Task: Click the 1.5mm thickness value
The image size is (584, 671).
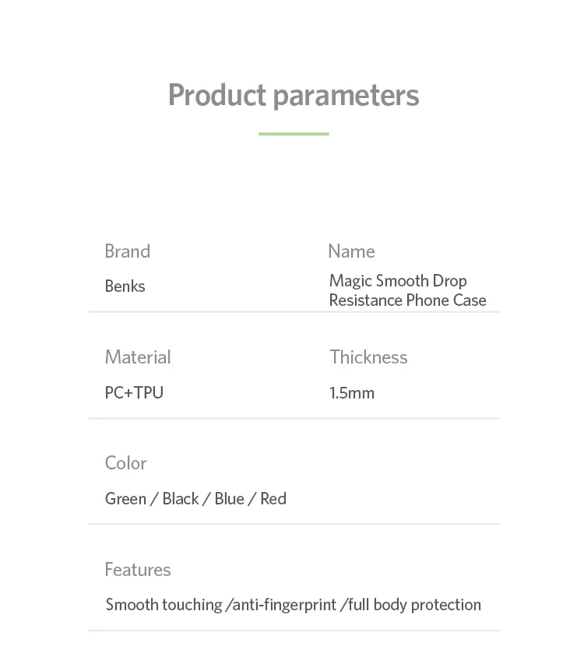Action: coord(351,393)
